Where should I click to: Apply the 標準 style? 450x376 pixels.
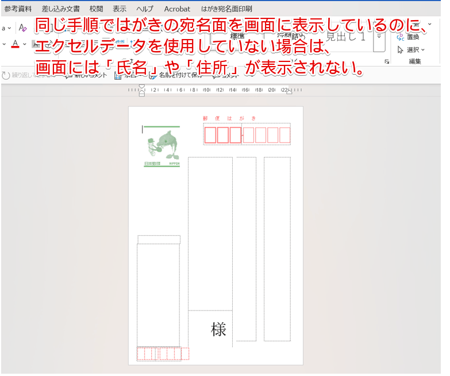point(237,36)
